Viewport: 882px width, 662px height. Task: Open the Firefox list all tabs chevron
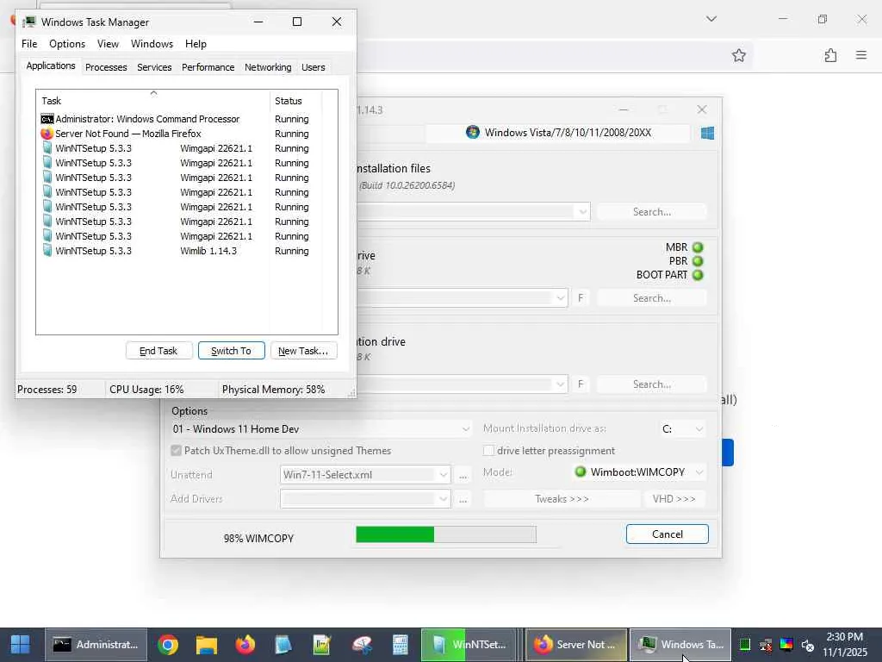pyautogui.click(x=711, y=19)
